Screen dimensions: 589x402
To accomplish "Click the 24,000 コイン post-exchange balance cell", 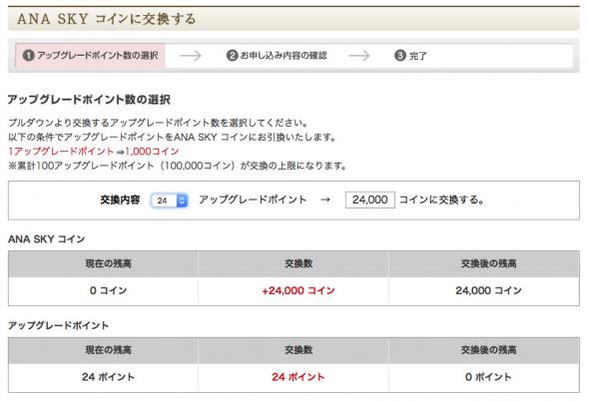I will click(x=488, y=290).
